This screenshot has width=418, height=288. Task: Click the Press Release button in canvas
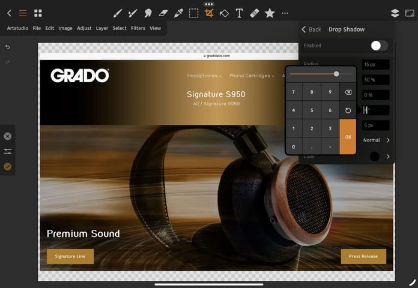click(363, 256)
